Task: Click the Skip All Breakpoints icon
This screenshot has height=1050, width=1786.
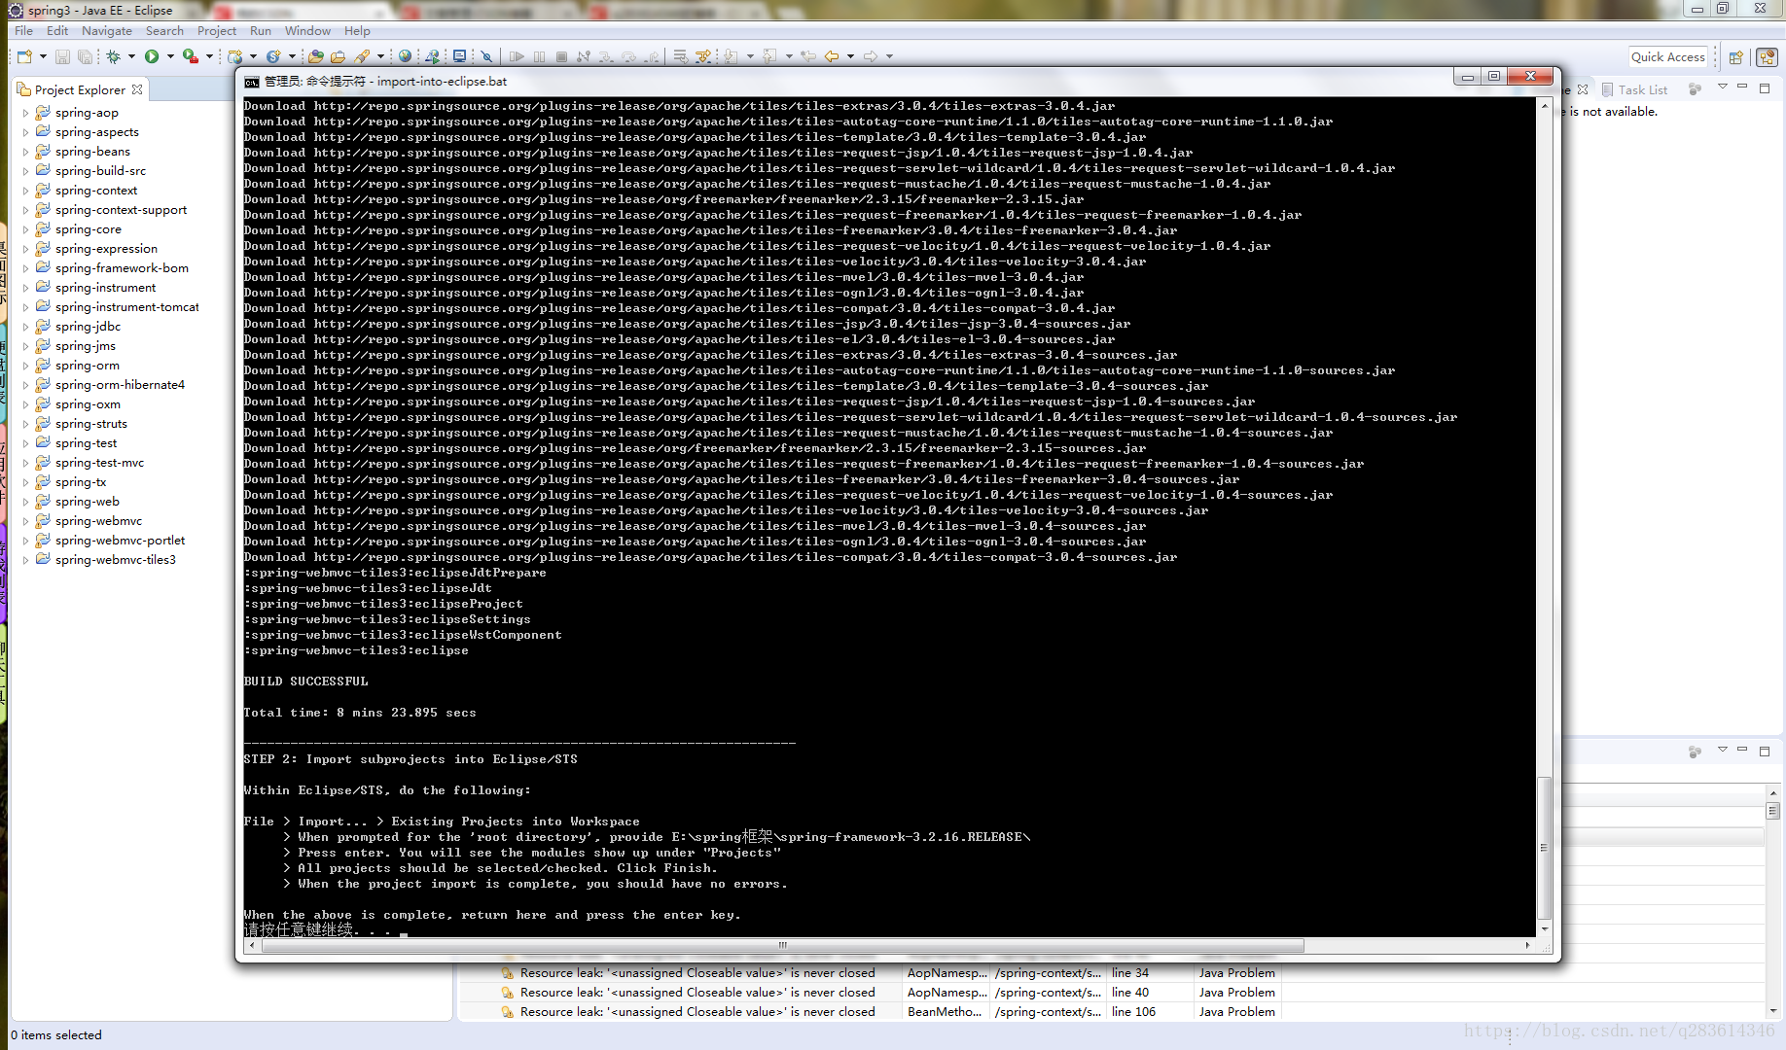Action: (486, 56)
